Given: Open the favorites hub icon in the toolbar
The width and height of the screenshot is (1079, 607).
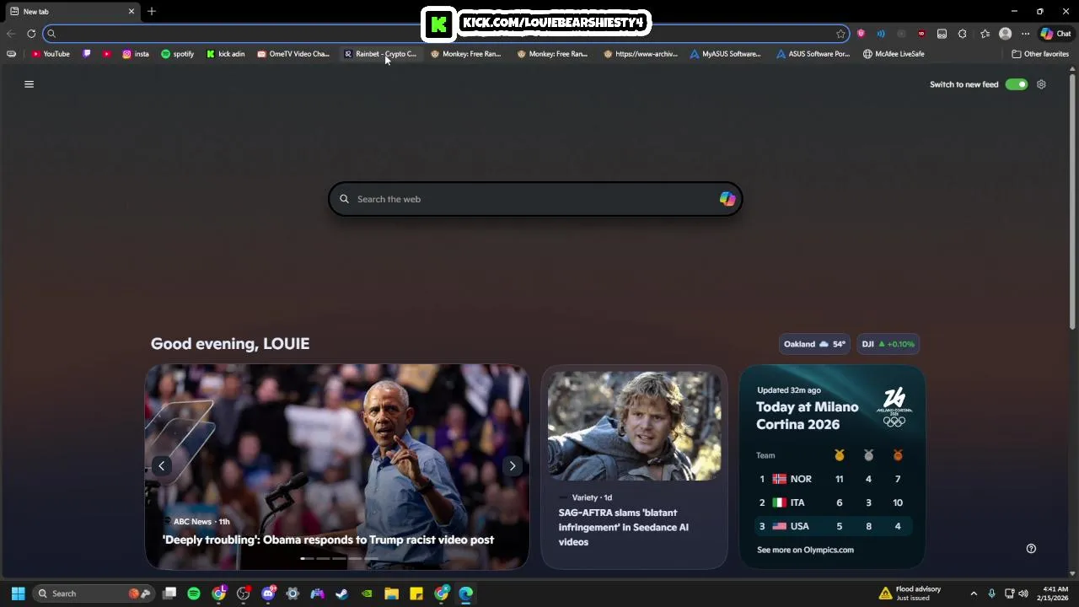Looking at the screenshot, I should [x=985, y=34].
